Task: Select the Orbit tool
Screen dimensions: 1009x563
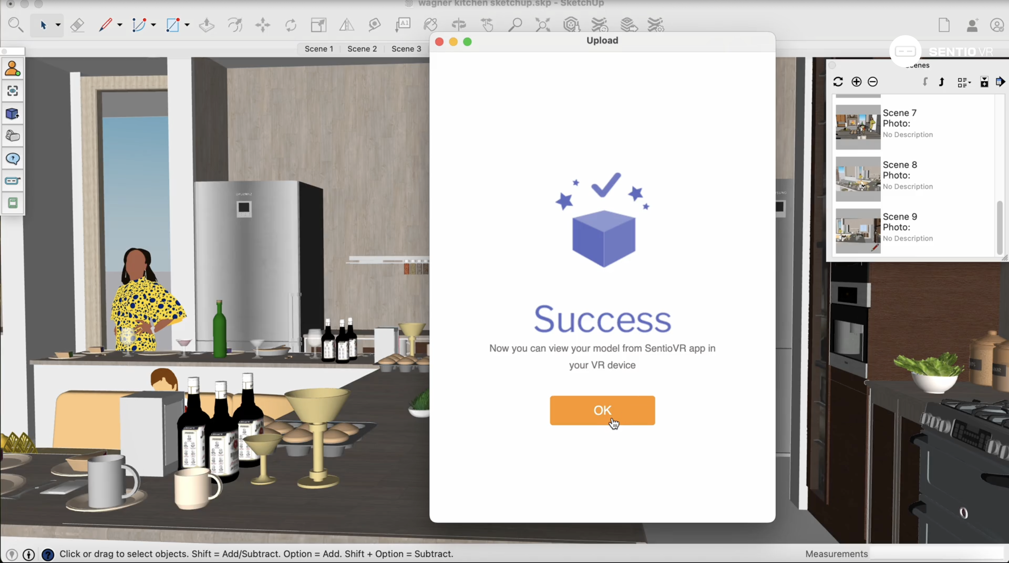Action: [459, 25]
